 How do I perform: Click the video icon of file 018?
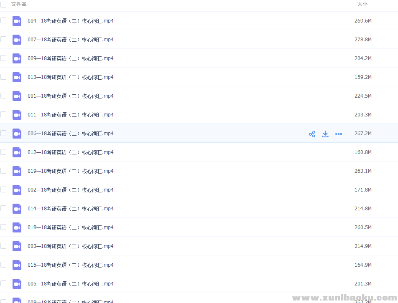tap(17, 227)
